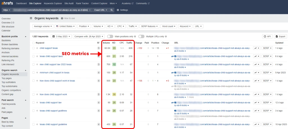Open the chart button in texas child support law row
Viewport: 288px width, 129px height.
257,103
